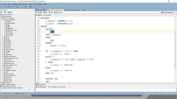Click the Unshared SQL Worksheet icon
The width and height of the screenshot is (177, 99).
tap(55, 12)
